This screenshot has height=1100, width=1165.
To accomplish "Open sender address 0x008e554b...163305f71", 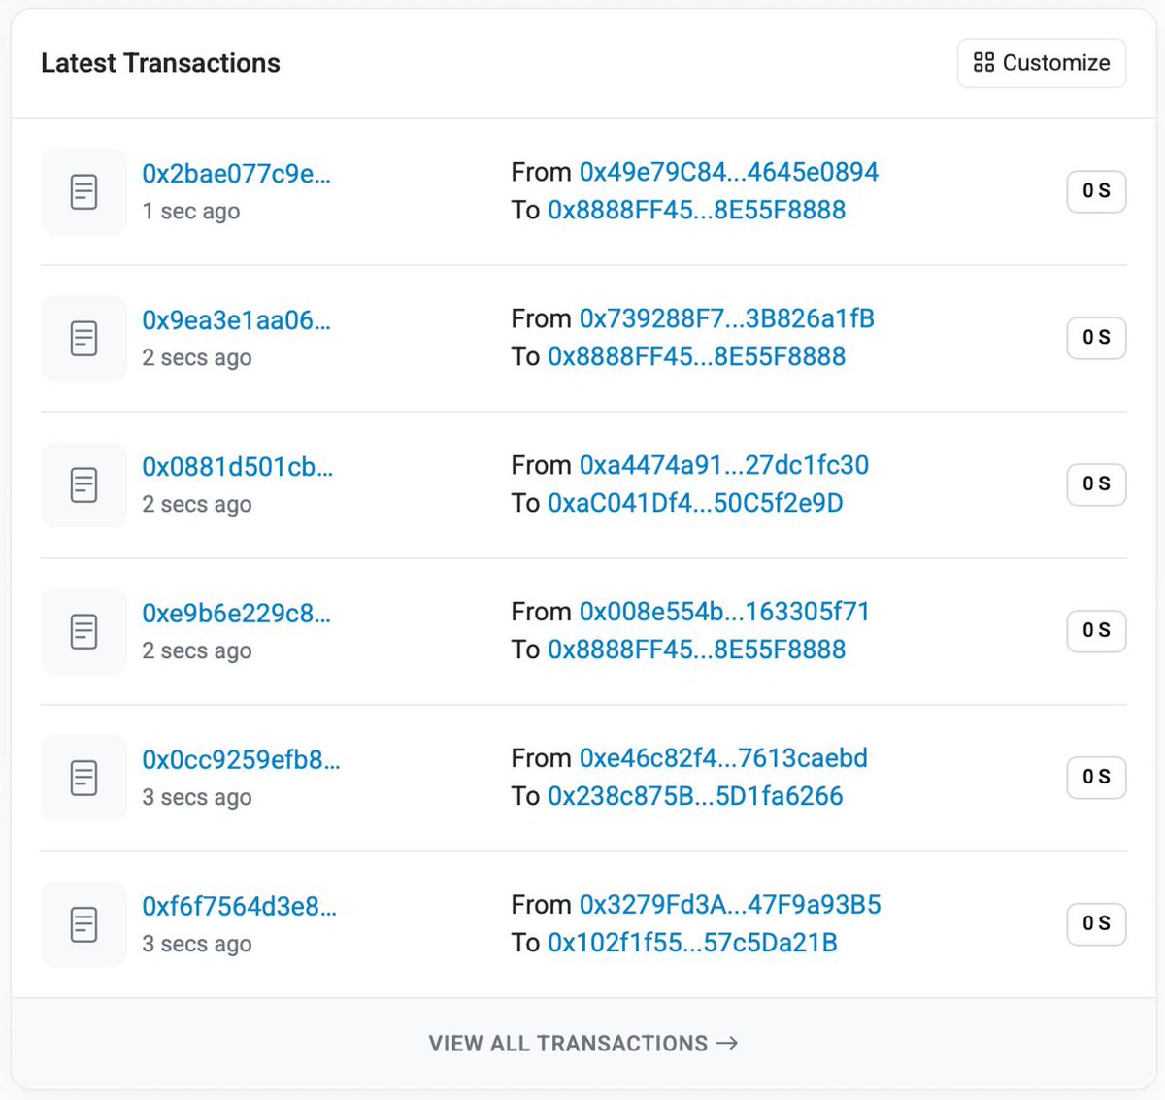I will 724,612.
